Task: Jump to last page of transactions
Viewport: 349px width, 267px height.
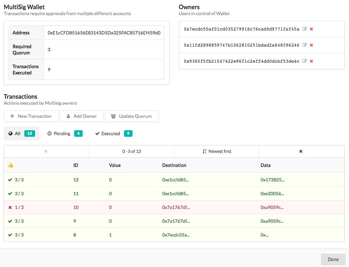Action: pyautogui.click(x=301, y=151)
